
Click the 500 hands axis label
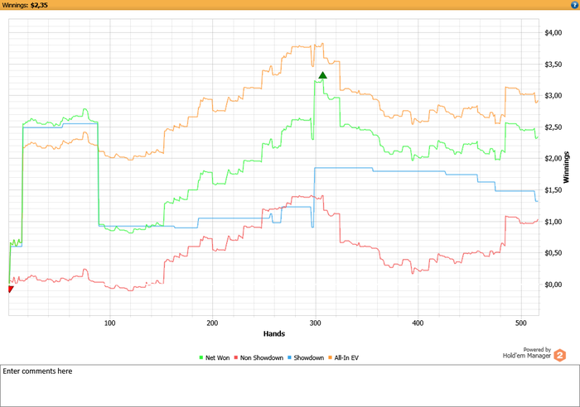click(520, 323)
